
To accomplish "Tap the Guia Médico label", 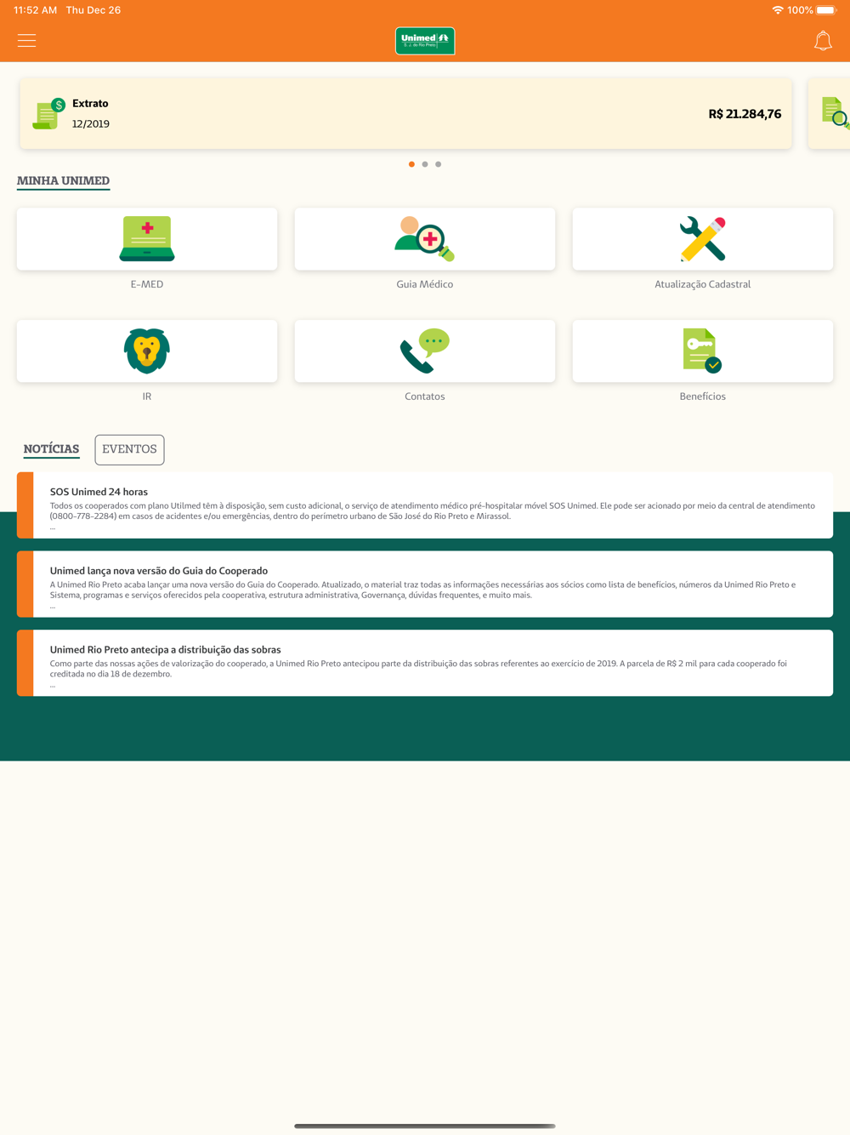I will click(425, 284).
